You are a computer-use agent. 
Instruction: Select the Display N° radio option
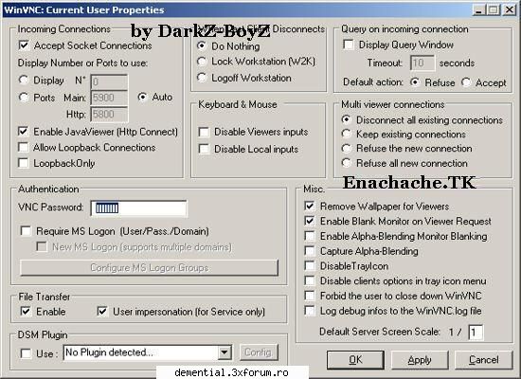click(24, 81)
